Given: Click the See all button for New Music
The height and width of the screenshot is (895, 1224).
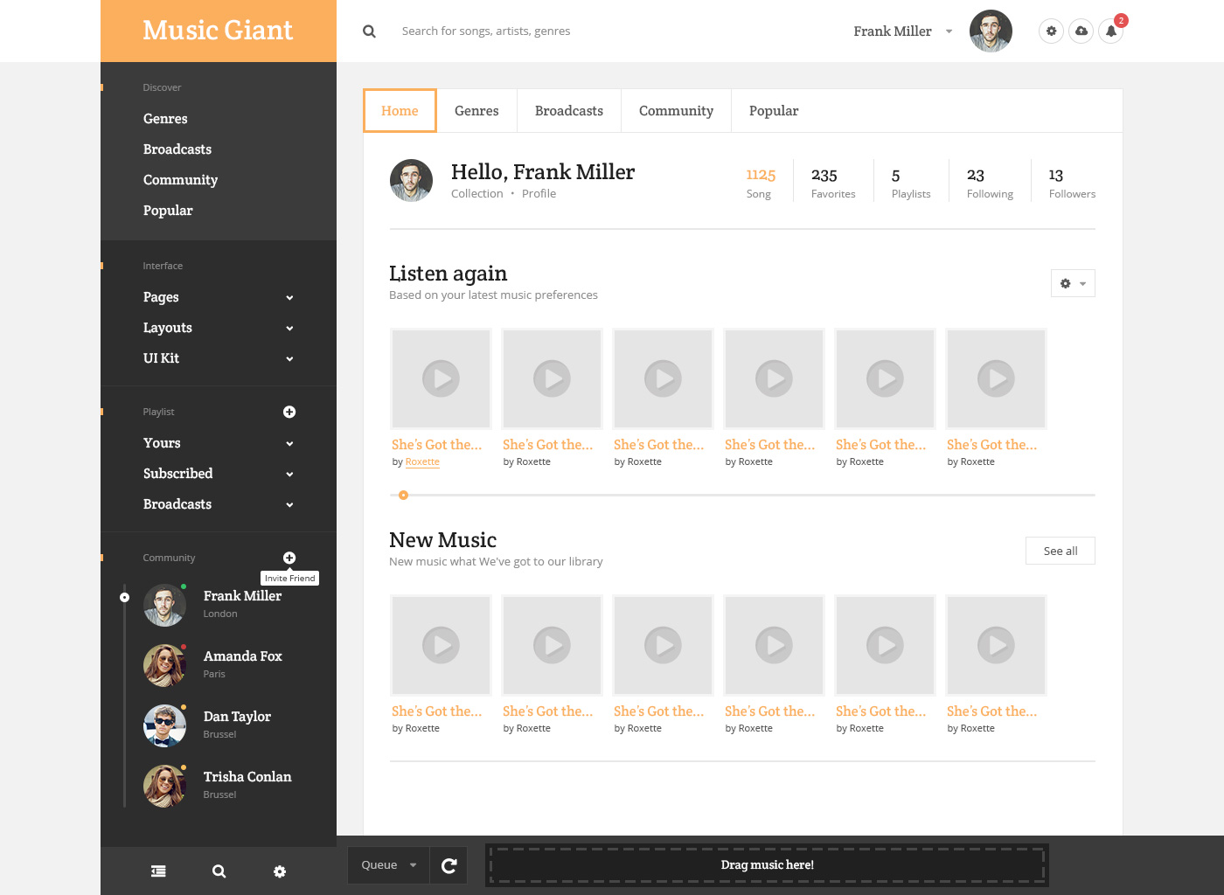Looking at the screenshot, I should coord(1060,551).
